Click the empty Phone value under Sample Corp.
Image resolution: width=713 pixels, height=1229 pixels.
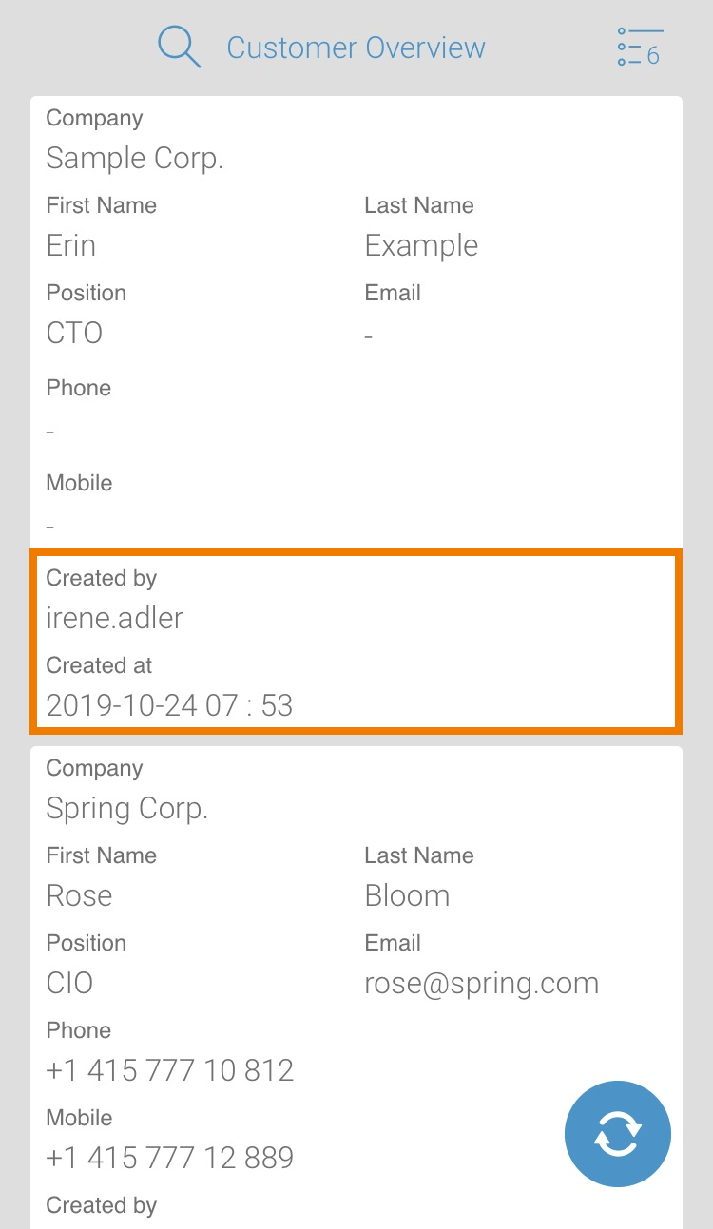50,432
